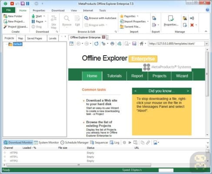The height and width of the screenshot is (174, 212).
Task: Click in the URL address field
Action: pyautogui.click(x=176, y=43)
